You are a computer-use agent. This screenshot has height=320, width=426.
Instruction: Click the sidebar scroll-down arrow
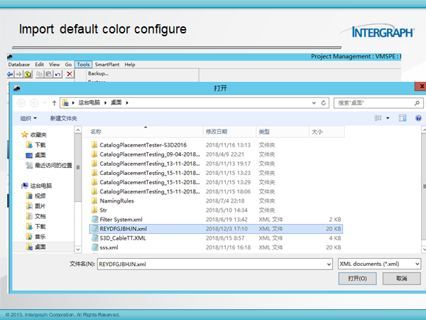[x=78, y=249]
